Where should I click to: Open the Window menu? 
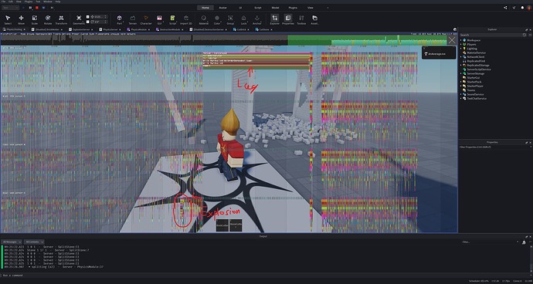click(x=48, y=2)
